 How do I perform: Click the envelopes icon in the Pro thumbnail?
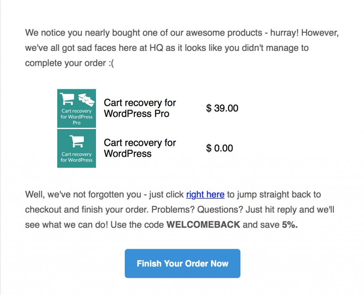pyautogui.click(x=86, y=99)
